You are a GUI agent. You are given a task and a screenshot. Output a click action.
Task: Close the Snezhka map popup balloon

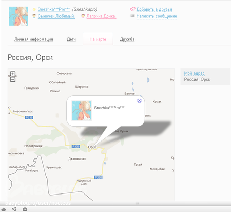[139, 101]
